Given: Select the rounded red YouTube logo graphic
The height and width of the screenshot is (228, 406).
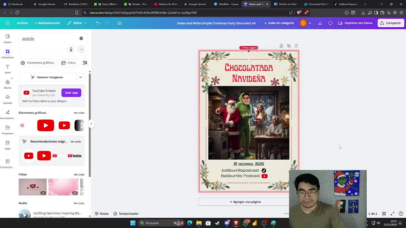Looking at the screenshot, I should 46,125.
